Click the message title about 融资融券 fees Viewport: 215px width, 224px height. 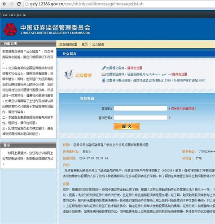pyautogui.click(x=111, y=145)
